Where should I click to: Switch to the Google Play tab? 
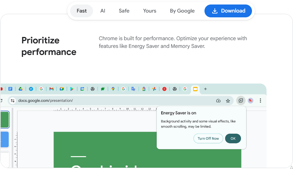pos(72,89)
